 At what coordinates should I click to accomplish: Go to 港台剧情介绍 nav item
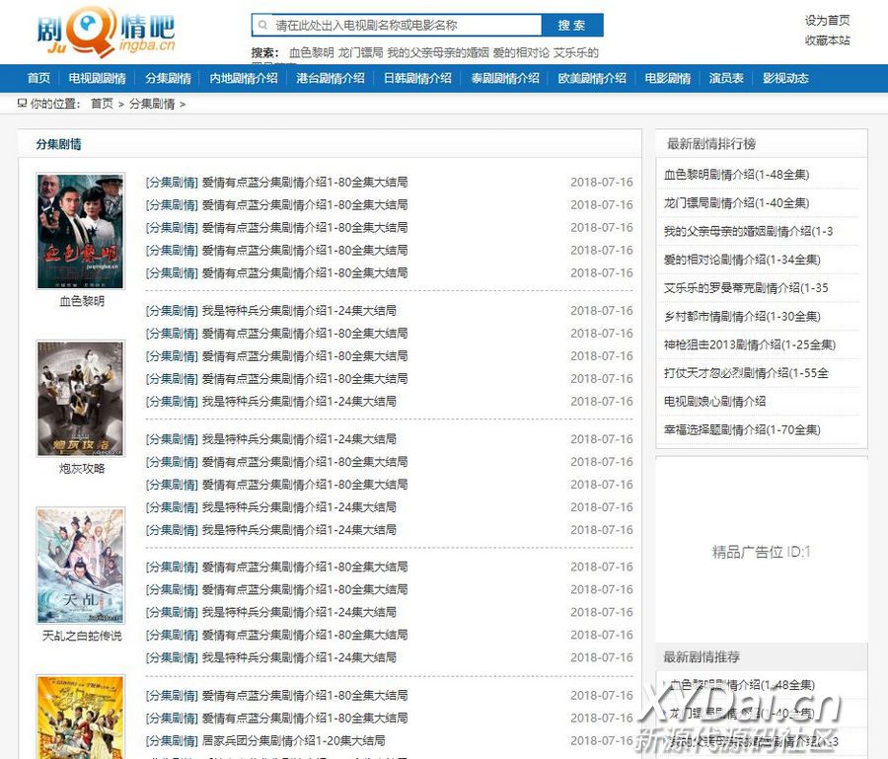[x=330, y=79]
